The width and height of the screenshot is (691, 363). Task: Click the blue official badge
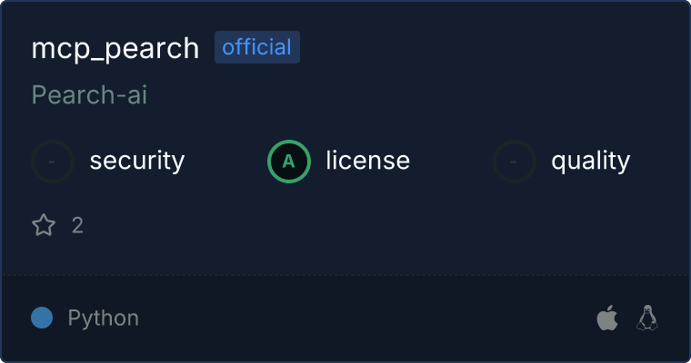coord(257,47)
